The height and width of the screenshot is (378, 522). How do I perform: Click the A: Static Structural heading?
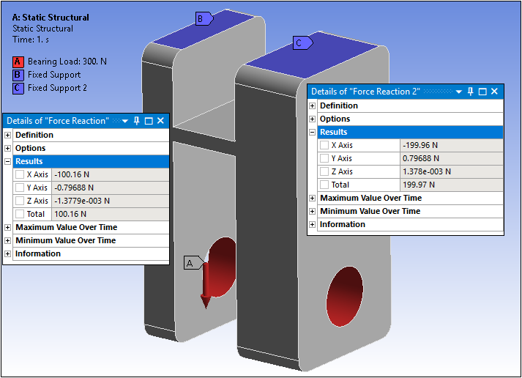pos(51,18)
